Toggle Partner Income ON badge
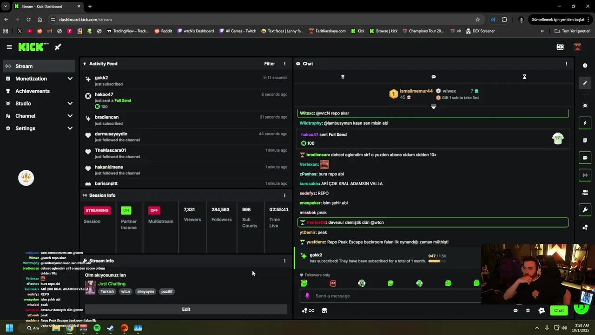 tap(126, 210)
